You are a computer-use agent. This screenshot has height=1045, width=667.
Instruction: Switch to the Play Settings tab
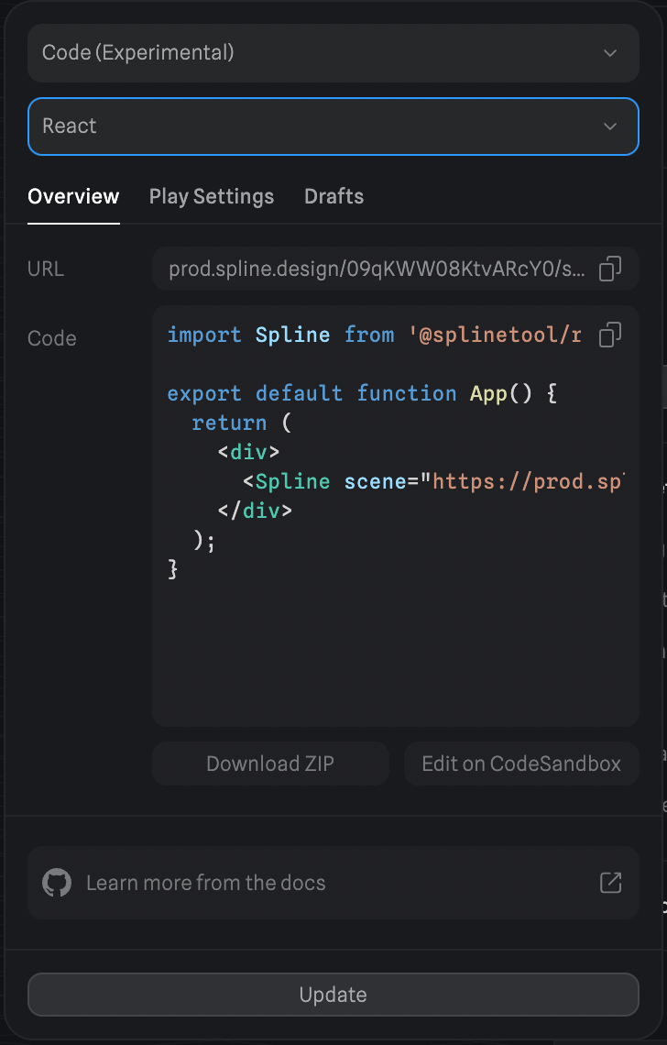tap(212, 196)
